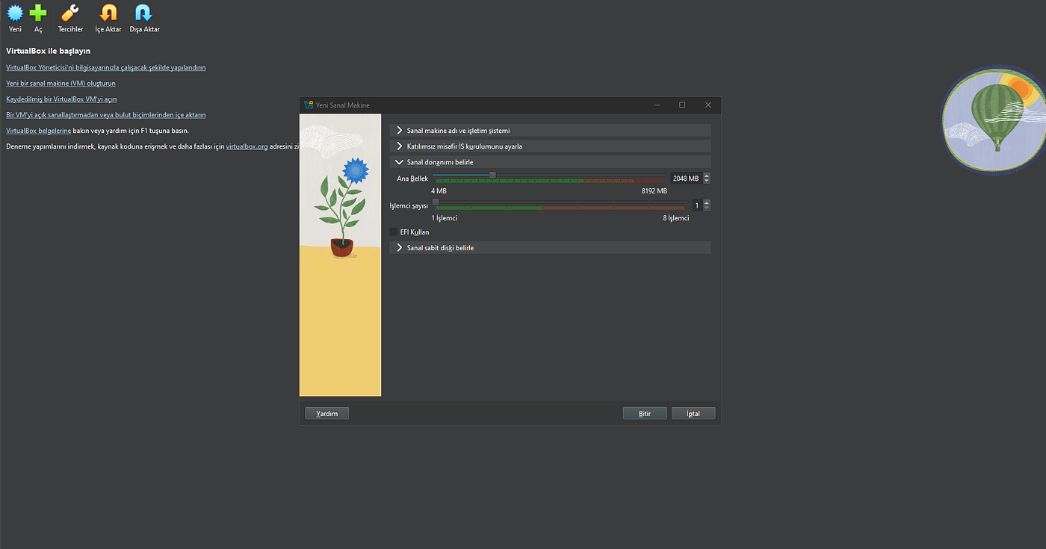Click the 8192 MB maximum memory label
The height and width of the screenshot is (549, 1046).
click(654, 191)
